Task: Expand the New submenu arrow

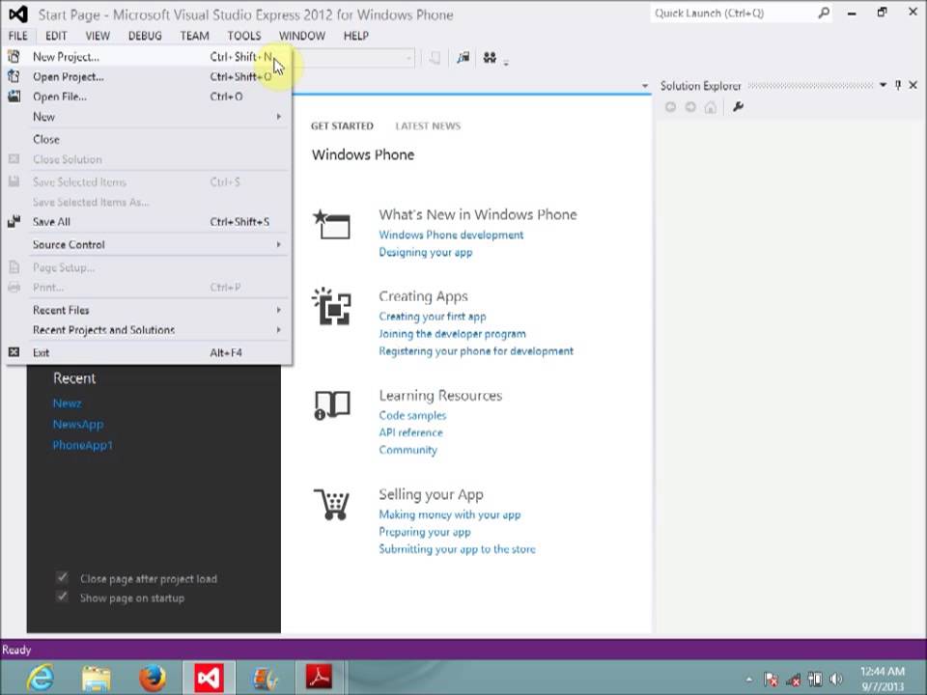Action: (x=278, y=117)
